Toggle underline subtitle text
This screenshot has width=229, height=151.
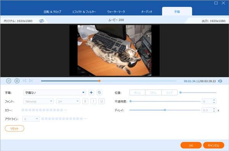point(102,101)
